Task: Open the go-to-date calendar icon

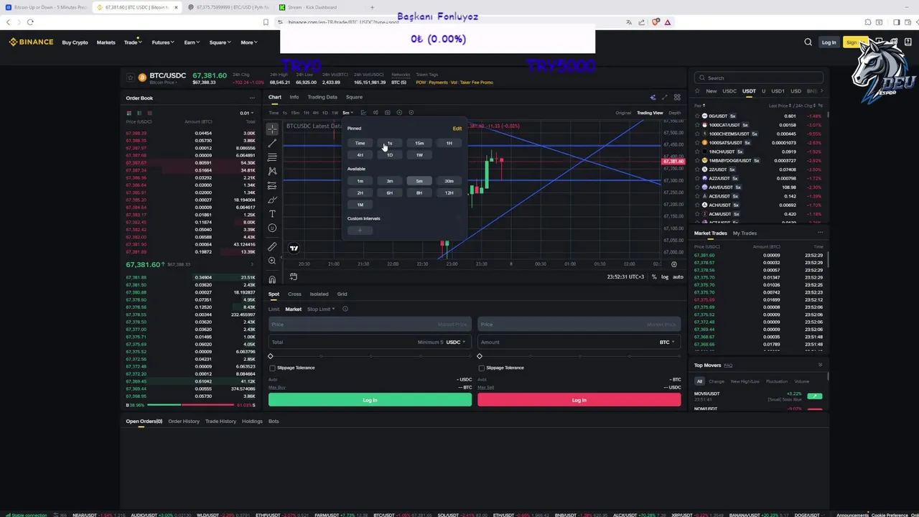Action: click(293, 276)
